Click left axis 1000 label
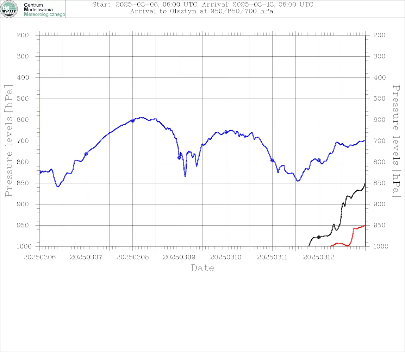The image size is (405, 352). click(24, 246)
